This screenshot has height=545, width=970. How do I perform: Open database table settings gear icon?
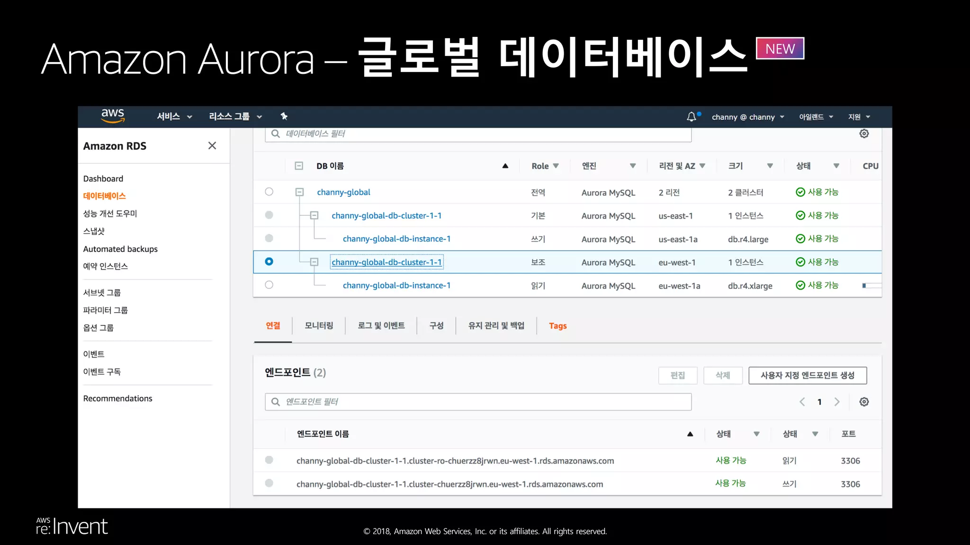864,134
